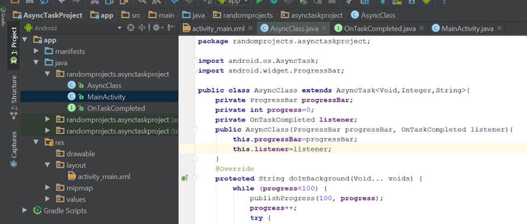The width and height of the screenshot is (527, 224).
Task: Click the @Override annotation
Action: pos(234,169)
